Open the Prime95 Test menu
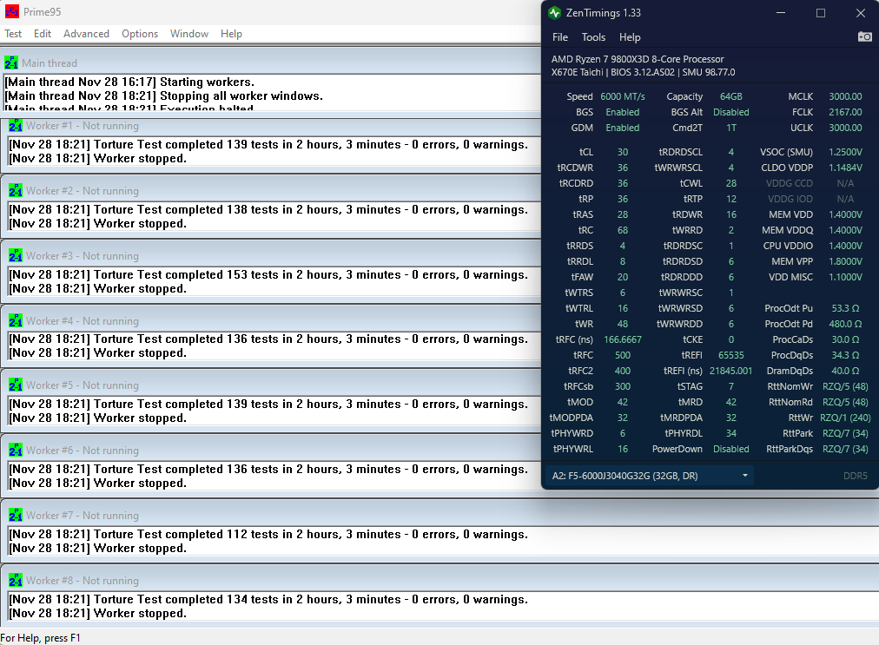Viewport: 879px width, 645px height. point(14,34)
